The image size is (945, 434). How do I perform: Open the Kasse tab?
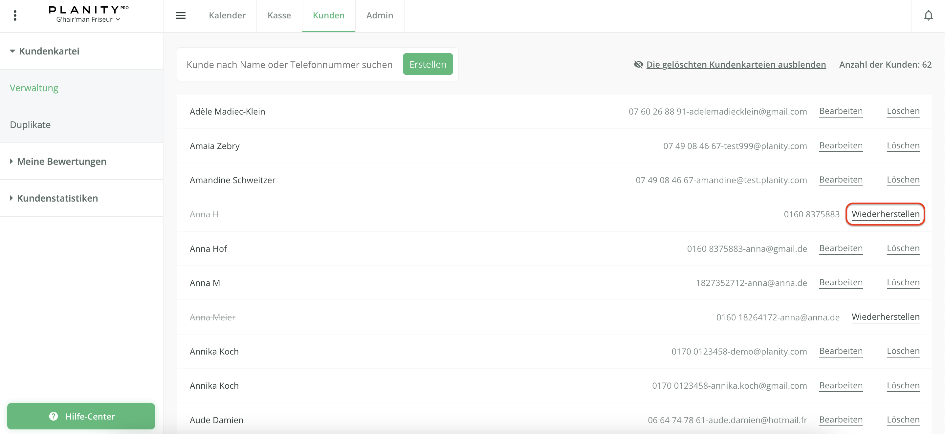click(x=279, y=15)
